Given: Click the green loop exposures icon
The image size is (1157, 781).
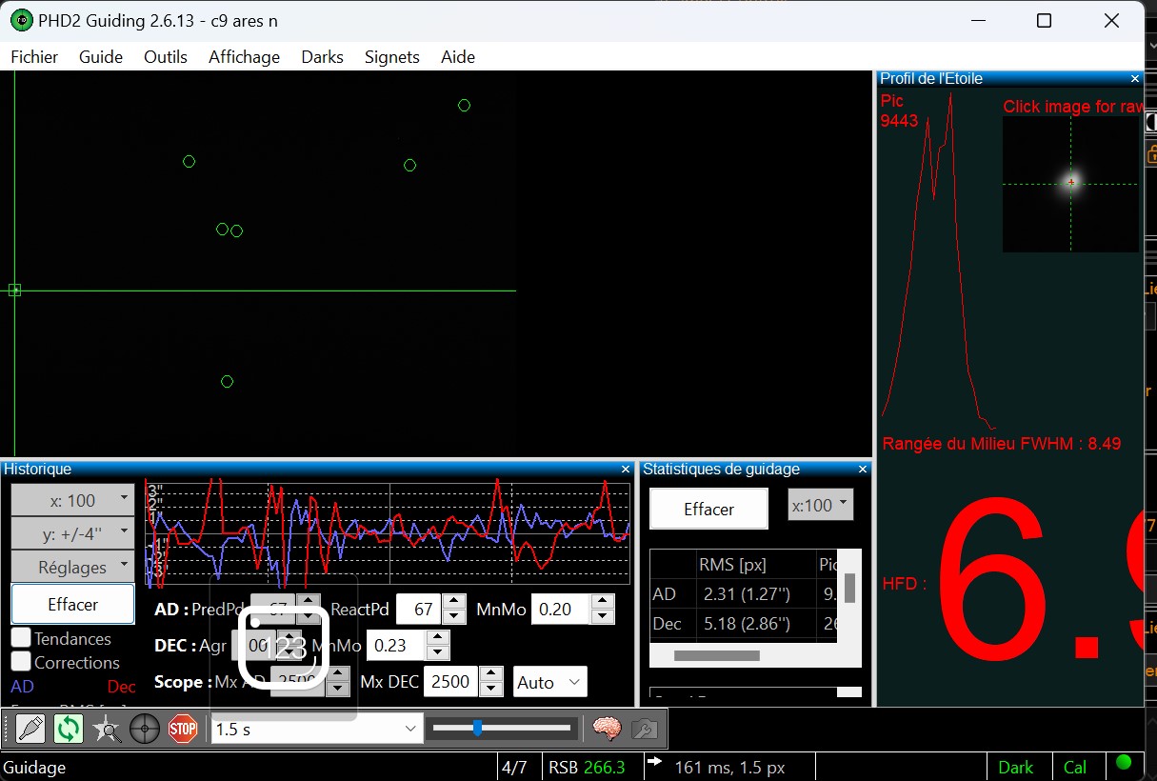Looking at the screenshot, I should pyautogui.click(x=69, y=730).
